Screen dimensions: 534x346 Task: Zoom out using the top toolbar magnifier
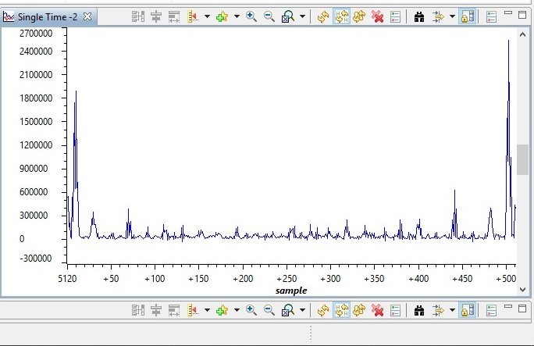(x=269, y=16)
